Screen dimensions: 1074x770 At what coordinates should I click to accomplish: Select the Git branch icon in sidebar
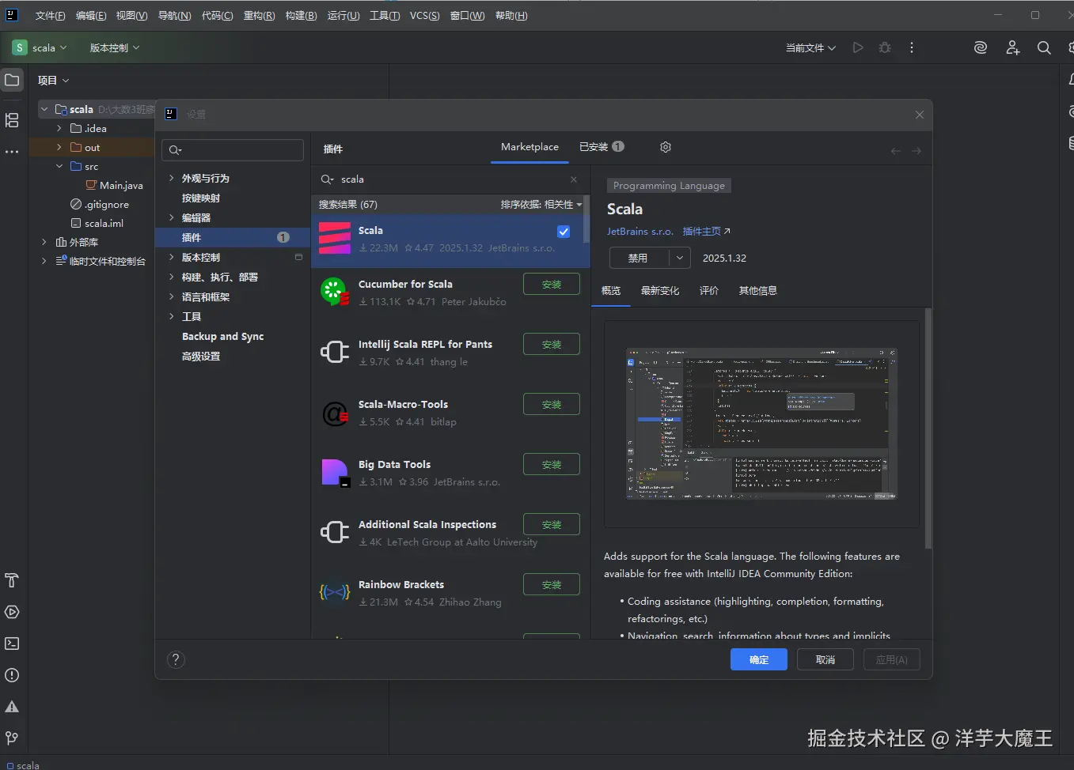pyautogui.click(x=12, y=738)
